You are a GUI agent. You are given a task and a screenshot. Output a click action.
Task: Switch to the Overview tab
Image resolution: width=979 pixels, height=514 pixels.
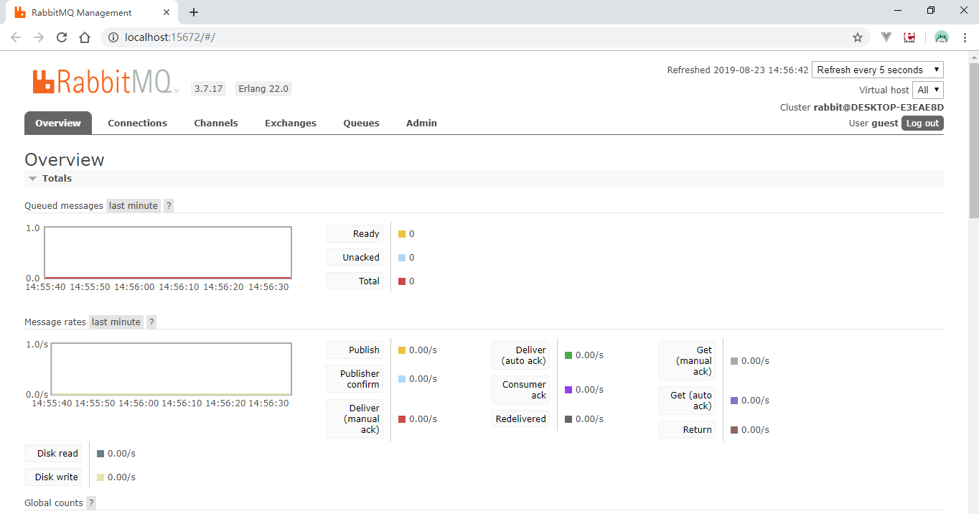(x=58, y=123)
